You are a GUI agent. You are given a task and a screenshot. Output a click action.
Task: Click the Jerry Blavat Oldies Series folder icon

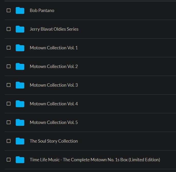[20, 29]
